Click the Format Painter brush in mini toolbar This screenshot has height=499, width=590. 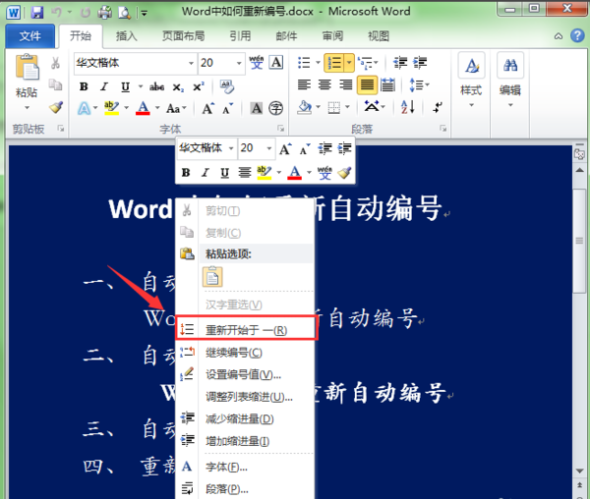tap(345, 173)
